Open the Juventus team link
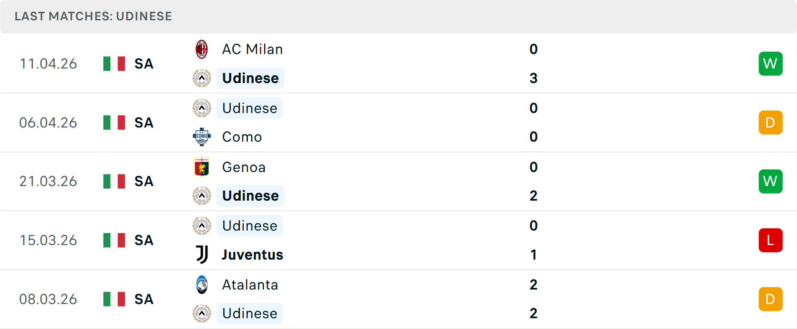The image size is (797, 329). point(252,255)
